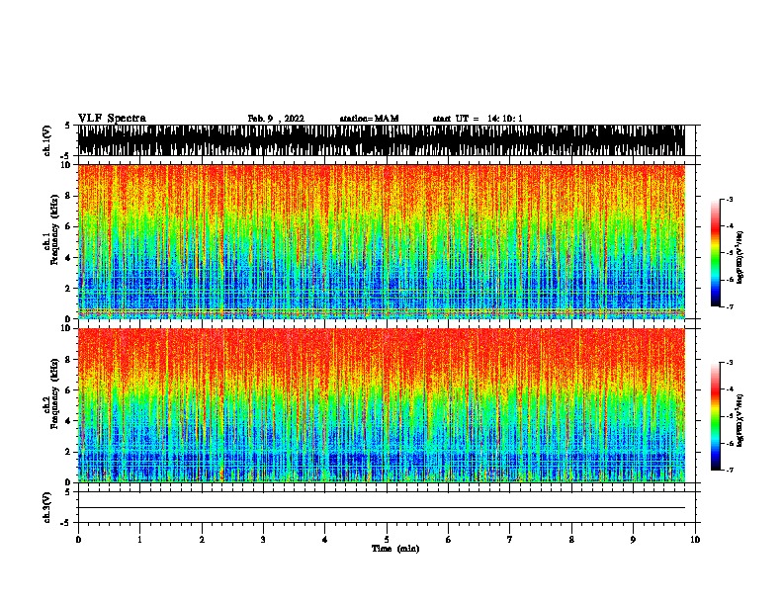This screenshot has height=605, width=783.
Task: Click the ch.2 colorbar log(PSD) unit label
Action: pos(740,420)
